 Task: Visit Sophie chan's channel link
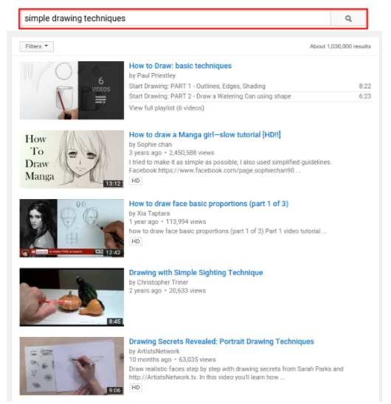pos(154,144)
